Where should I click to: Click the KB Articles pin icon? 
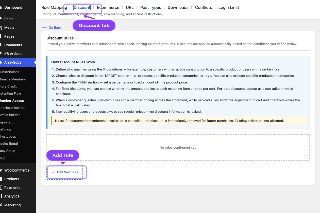click(x=1, y=53)
